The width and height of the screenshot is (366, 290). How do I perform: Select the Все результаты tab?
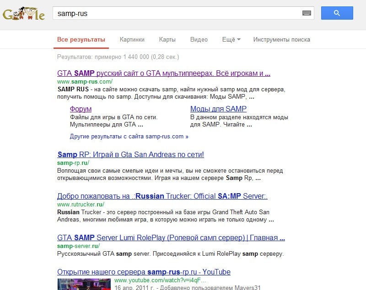tap(81, 39)
